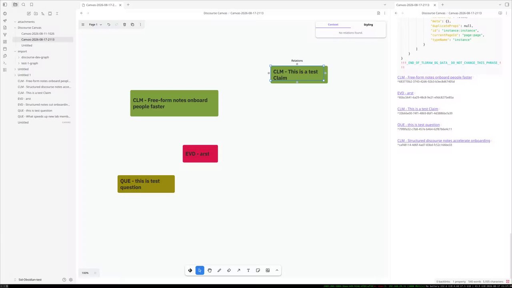512x288 pixels.
Task: Select the Eraser tool
Action: click(229, 270)
